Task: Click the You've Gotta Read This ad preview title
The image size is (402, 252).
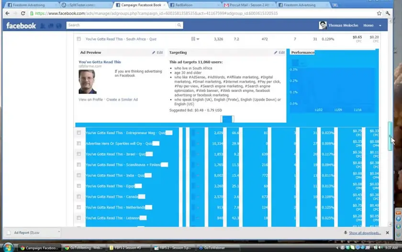Action: point(100,62)
